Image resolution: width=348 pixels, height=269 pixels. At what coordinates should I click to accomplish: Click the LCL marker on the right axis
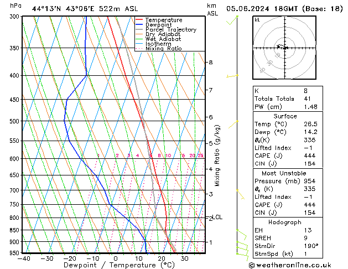[x=217, y=218]
